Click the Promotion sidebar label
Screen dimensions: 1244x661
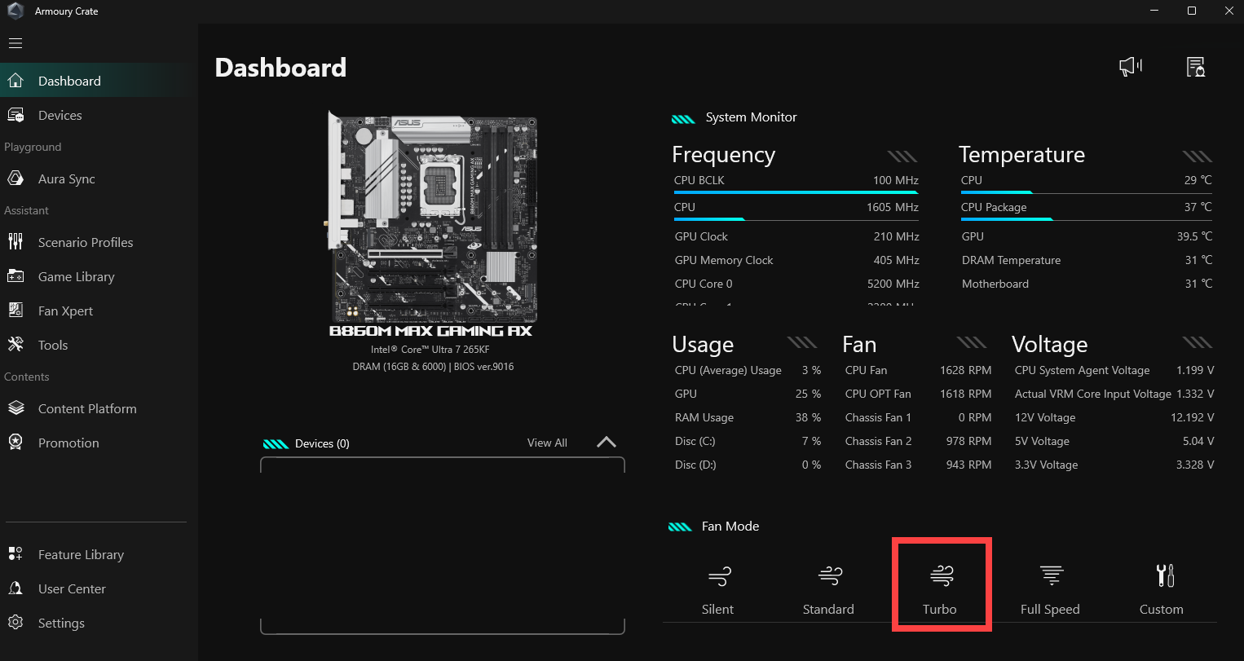tap(68, 443)
